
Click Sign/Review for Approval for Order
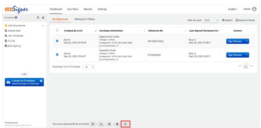[x=235, y=41]
